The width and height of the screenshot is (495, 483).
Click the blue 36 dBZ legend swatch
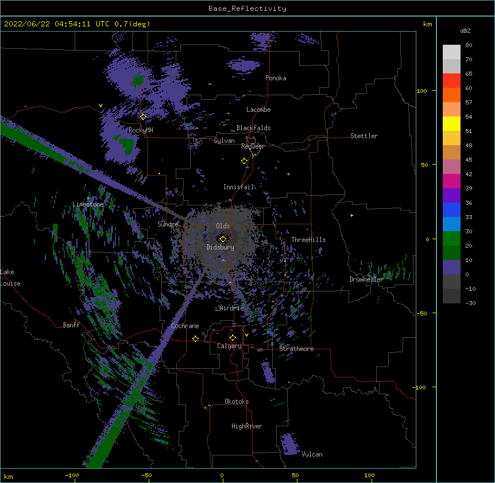(x=451, y=209)
